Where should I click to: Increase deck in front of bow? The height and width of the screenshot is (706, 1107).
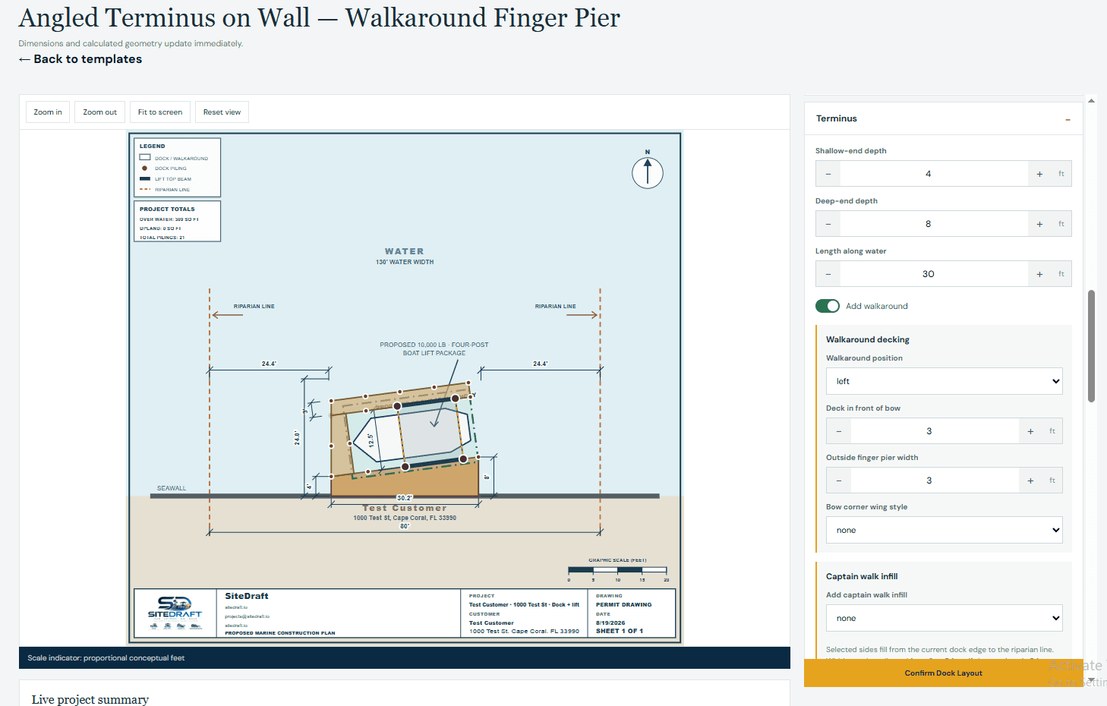(x=1030, y=431)
